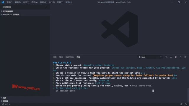Select the 终端 terminal tab

click(78, 57)
